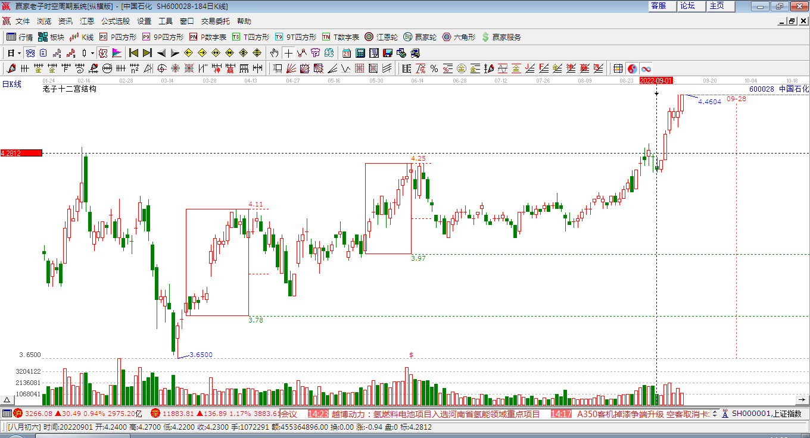Open the 江恩 menu
The width and height of the screenshot is (810, 438).
coord(87,21)
